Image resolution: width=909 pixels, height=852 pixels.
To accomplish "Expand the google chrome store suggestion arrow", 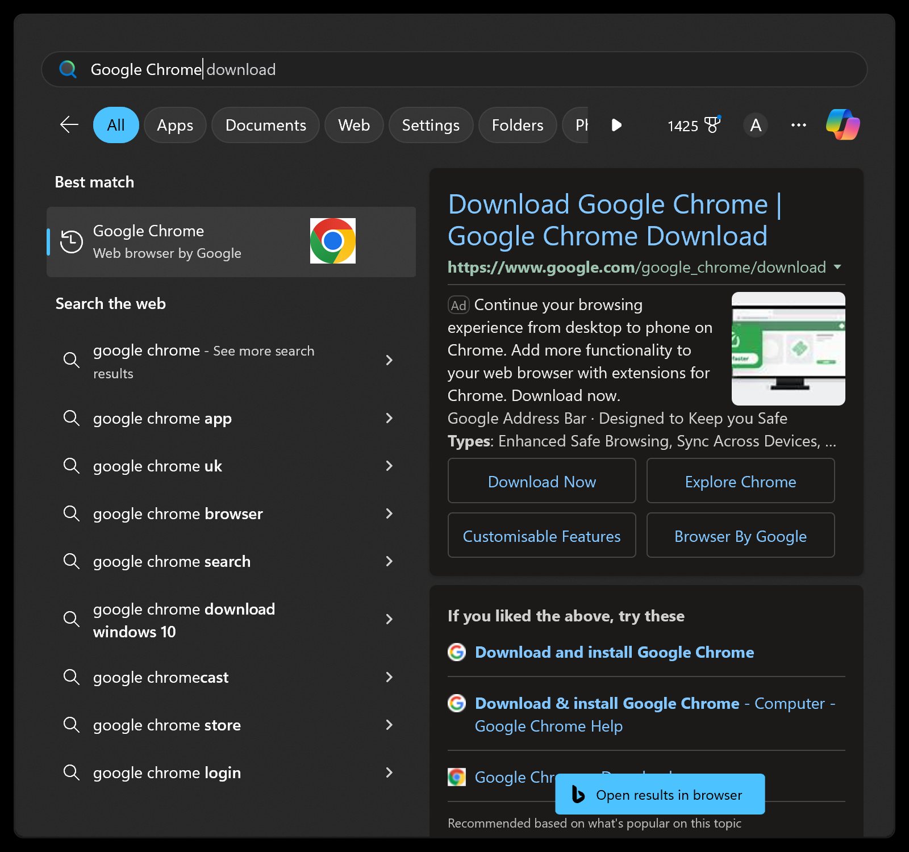I will click(x=389, y=725).
